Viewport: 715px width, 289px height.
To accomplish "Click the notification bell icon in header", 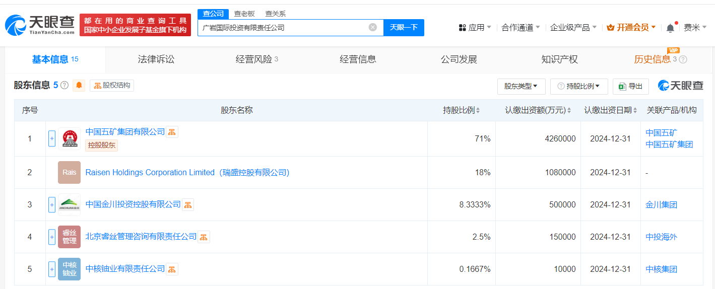I will point(670,28).
